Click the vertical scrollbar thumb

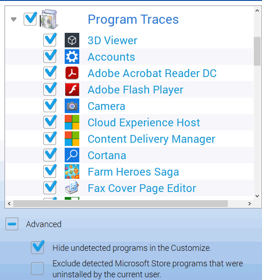pos(257,51)
